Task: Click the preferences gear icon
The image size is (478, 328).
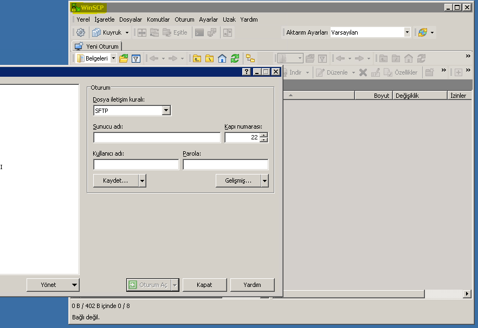Action: pos(81,32)
